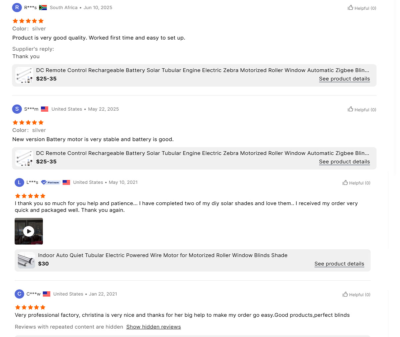Viewport: 400px width, 337px height.
Task: Open product details under S***m review
Action: [344, 162]
